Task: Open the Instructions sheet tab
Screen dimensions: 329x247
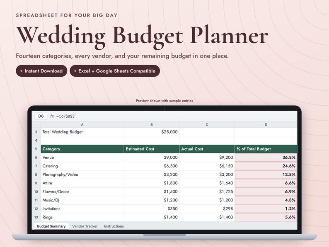Action: (114, 226)
